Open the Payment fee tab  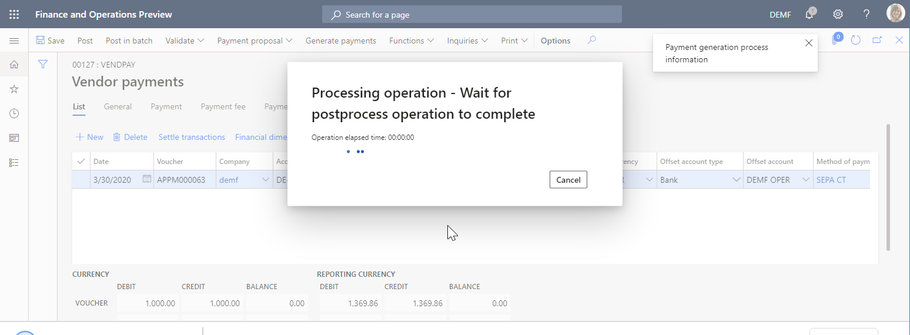coord(223,106)
